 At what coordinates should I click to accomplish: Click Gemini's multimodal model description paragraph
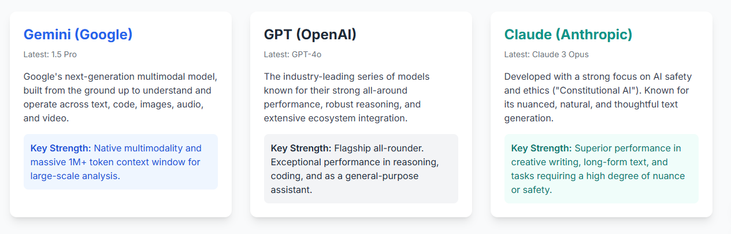(120, 98)
